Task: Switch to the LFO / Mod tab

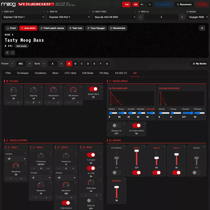Action: [x=70, y=73]
